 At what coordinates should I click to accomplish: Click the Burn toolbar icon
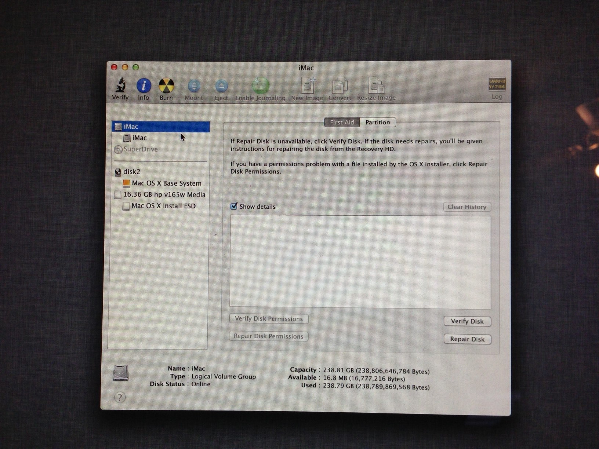pos(166,85)
